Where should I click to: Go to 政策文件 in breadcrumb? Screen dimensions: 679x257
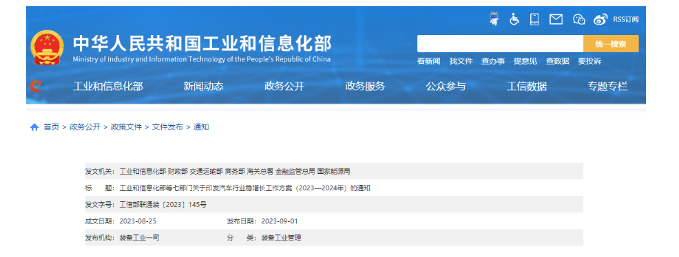[126, 127]
